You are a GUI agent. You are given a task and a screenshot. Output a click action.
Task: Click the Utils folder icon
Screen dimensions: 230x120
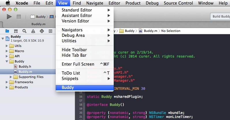pyautogui.click(x=12, y=46)
